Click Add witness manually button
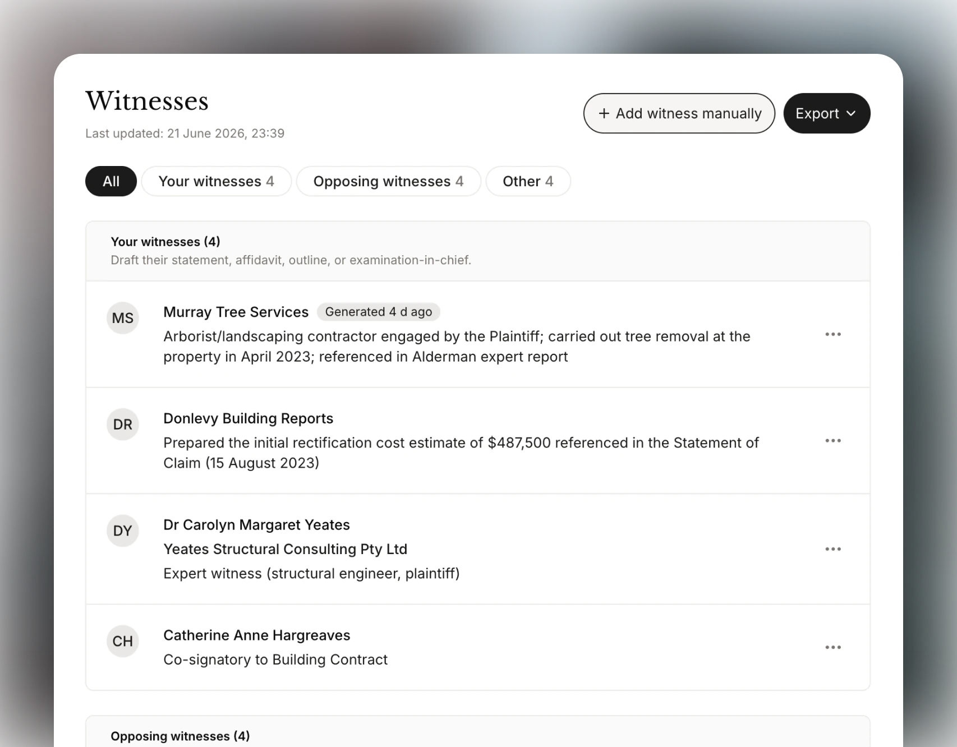 679,113
